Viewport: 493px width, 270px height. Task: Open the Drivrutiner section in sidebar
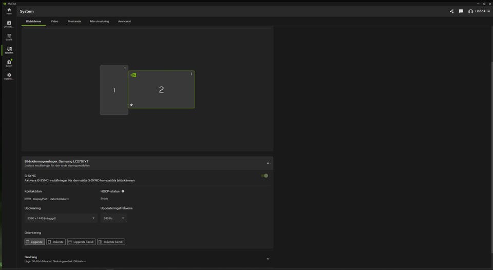[x=9, y=24]
